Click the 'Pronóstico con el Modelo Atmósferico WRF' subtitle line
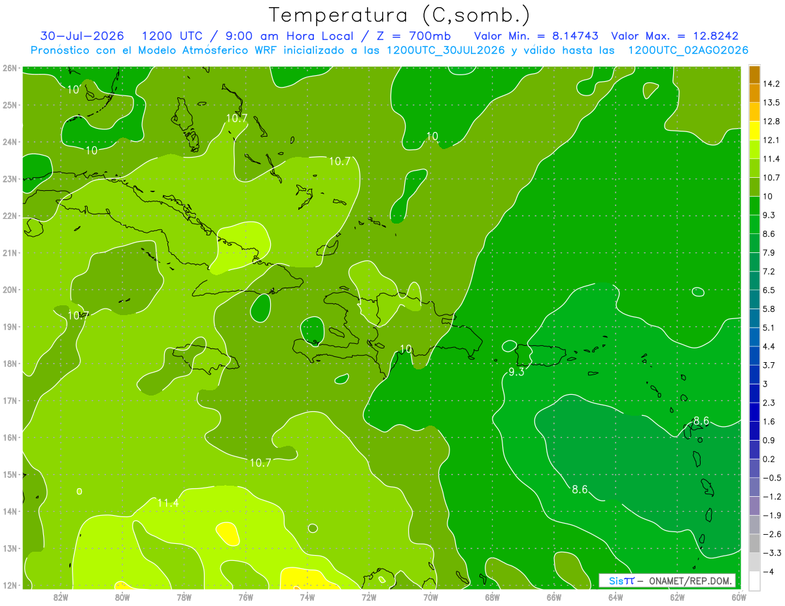 [x=389, y=50]
